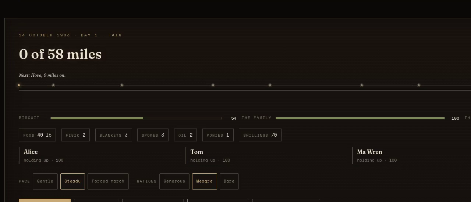
Task: Click THE FAMILY label
Action: click(x=256, y=118)
